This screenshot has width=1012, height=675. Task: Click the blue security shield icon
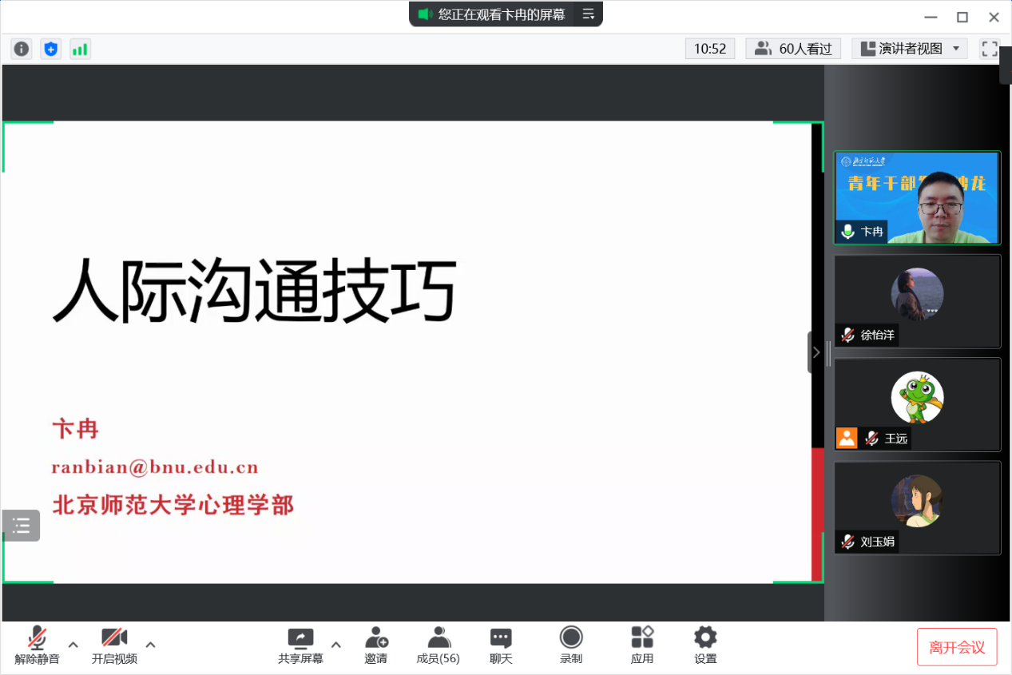tap(51, 49)
